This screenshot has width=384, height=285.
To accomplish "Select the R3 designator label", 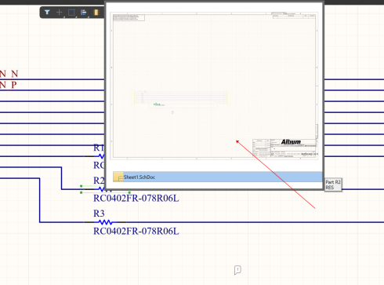I will pyautogui.click(x=99, y=214).
